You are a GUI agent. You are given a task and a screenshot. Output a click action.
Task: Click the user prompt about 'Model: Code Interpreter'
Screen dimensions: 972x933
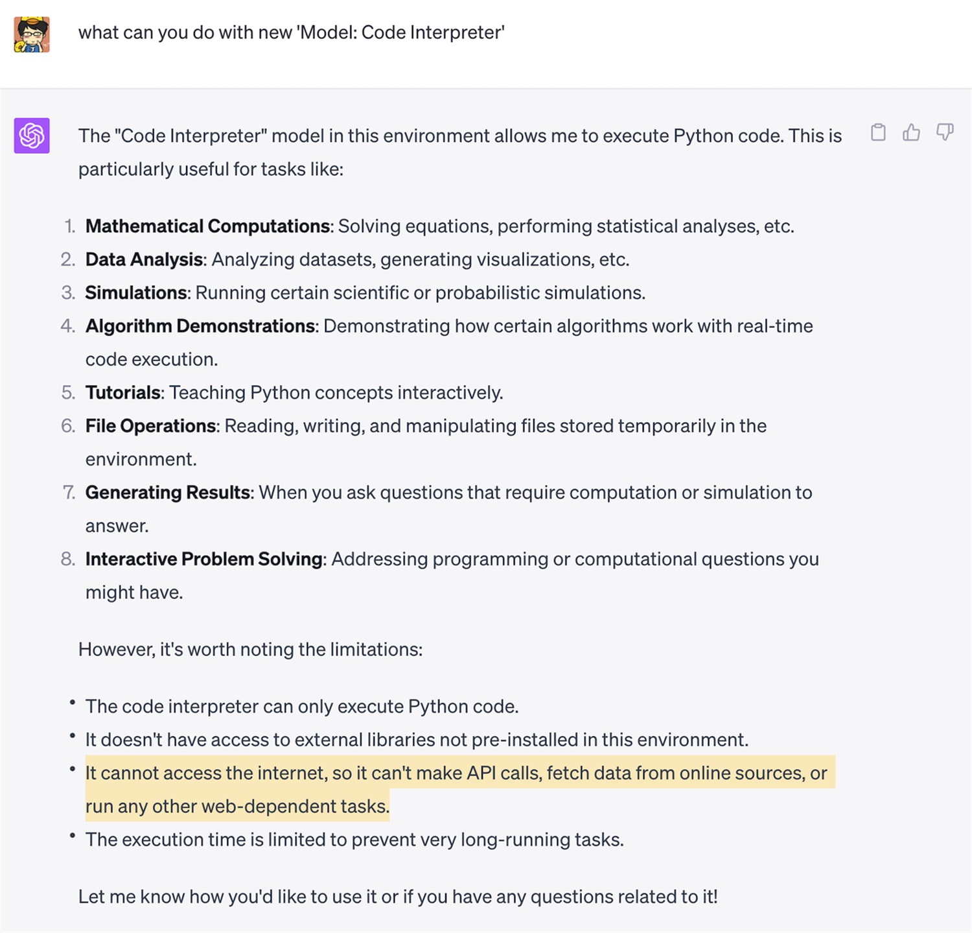tap(292, 32)
